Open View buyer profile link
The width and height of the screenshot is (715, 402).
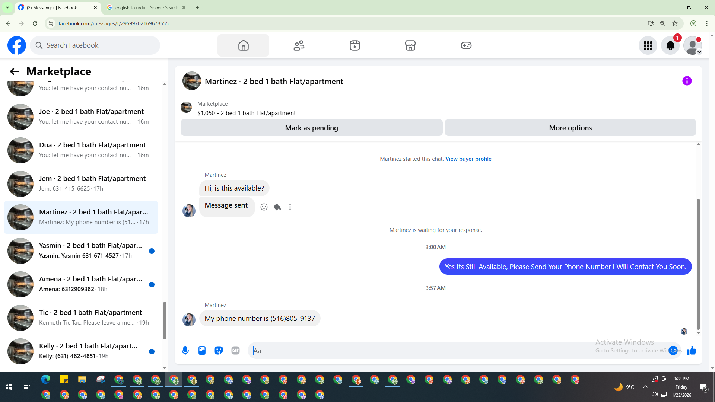(x=468, y=159)
